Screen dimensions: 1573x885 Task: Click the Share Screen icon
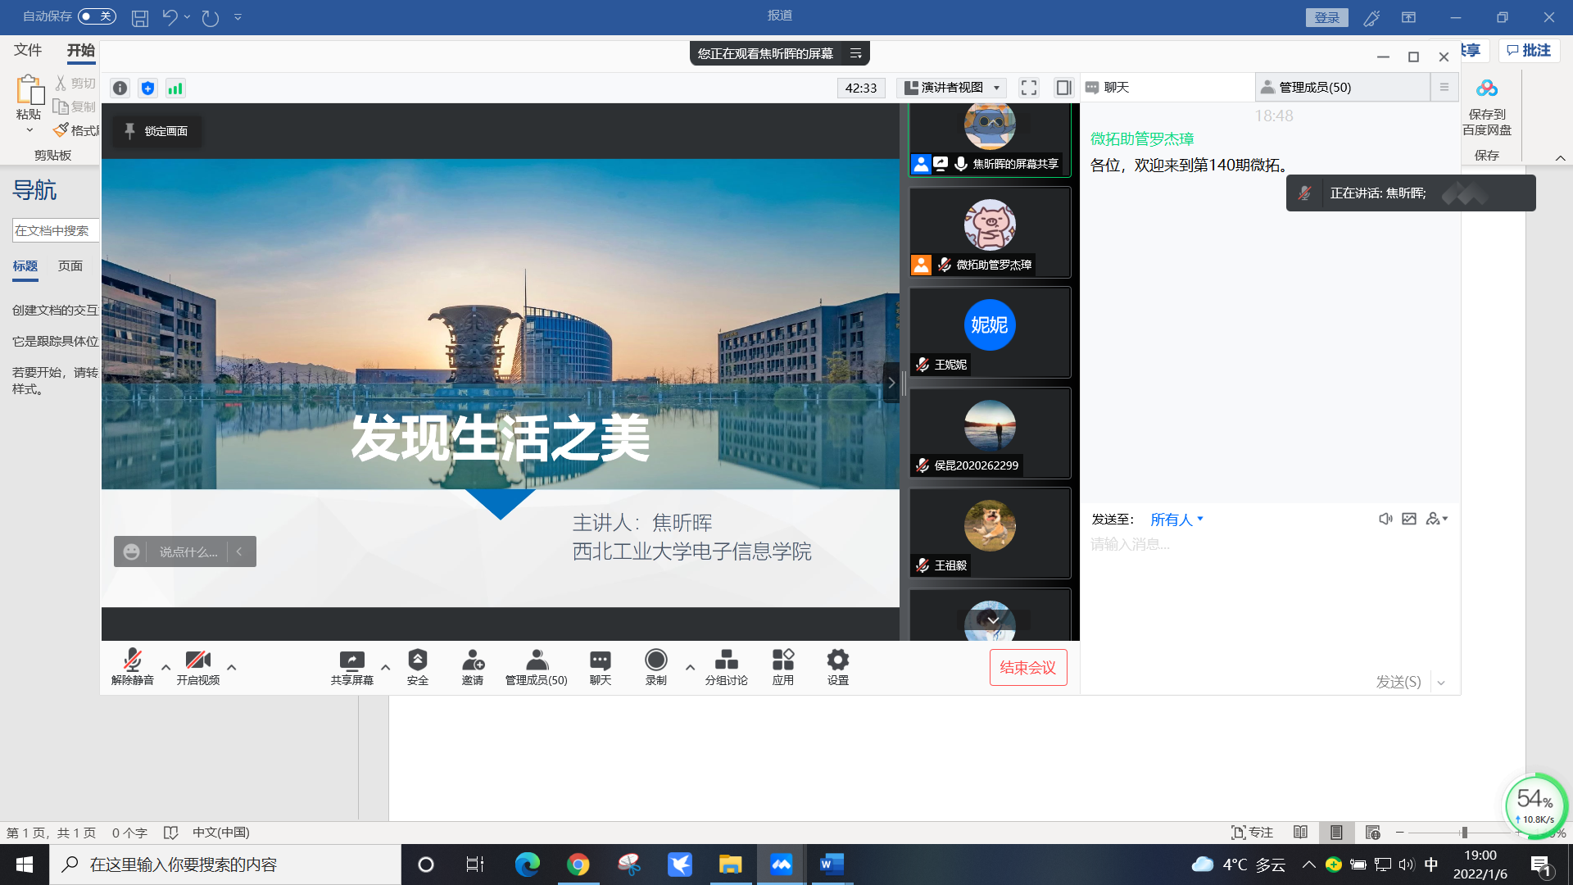click(x=351, y=660)
